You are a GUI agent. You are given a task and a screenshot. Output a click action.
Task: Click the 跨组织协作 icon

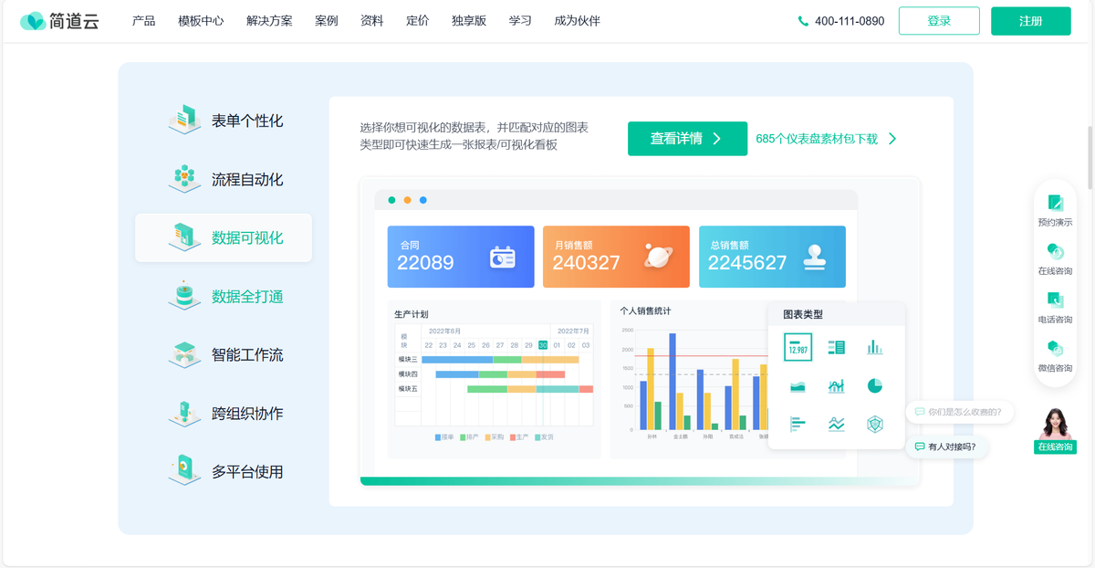184,413
